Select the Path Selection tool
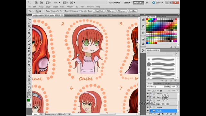Screen dimensions: 206x116 click(x=29, y=76)
